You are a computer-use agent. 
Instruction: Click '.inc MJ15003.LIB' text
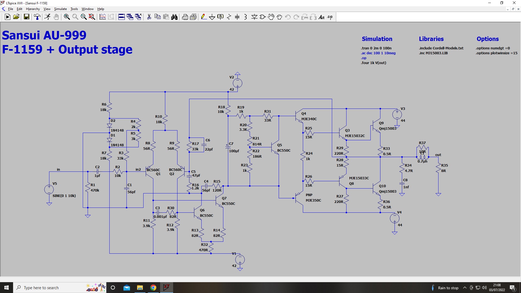tap(433, 53)
